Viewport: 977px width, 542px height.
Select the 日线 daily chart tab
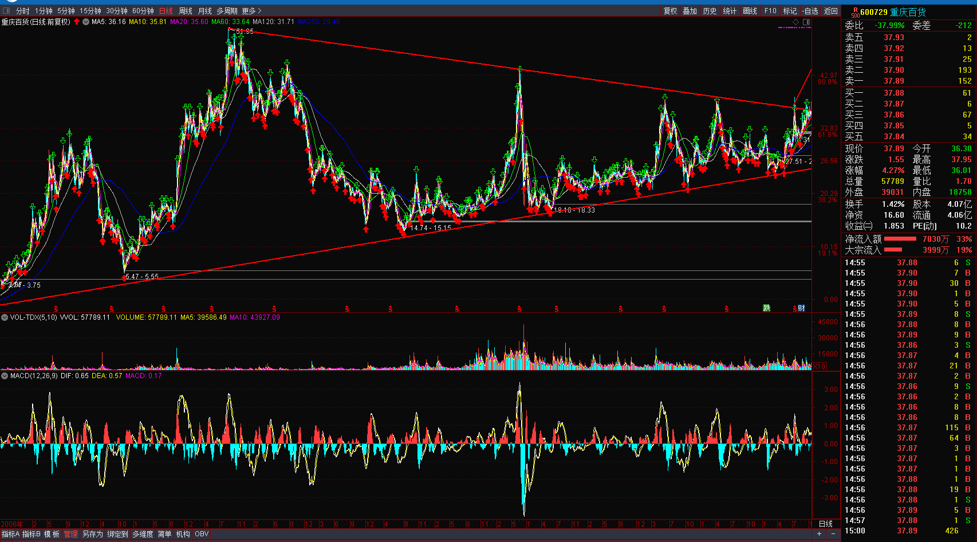coord(166,11)
